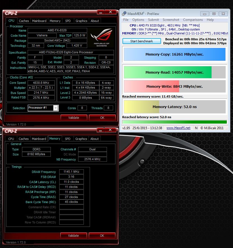
Task: Click OK in upper CPU-Z window
Action: click(102, 118)
